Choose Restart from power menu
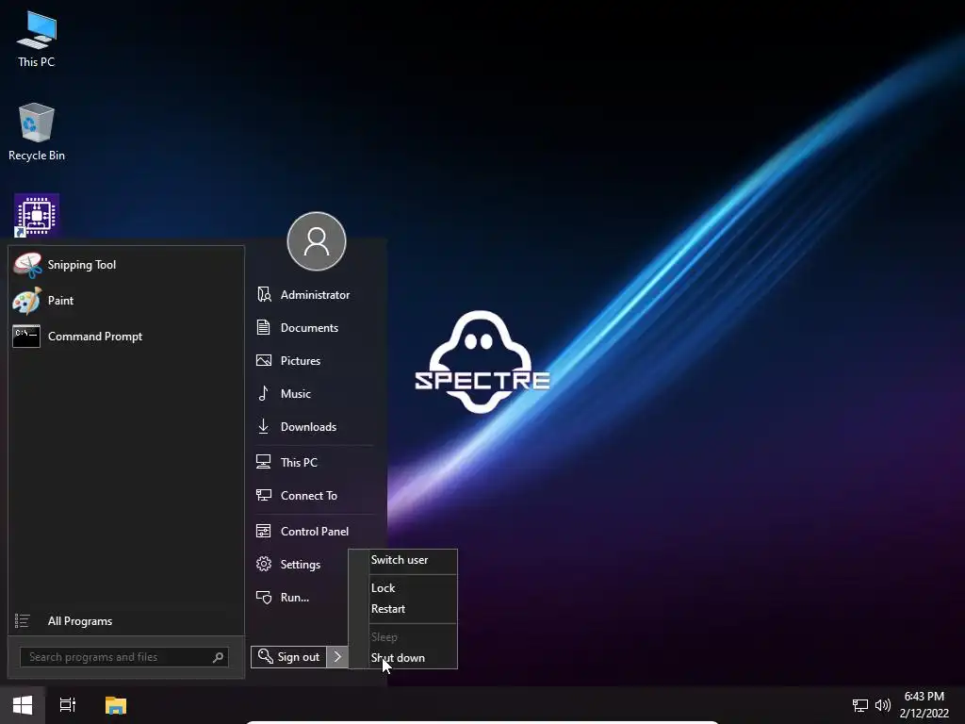Viewport: 965px width, 724px height. point(403,609)
